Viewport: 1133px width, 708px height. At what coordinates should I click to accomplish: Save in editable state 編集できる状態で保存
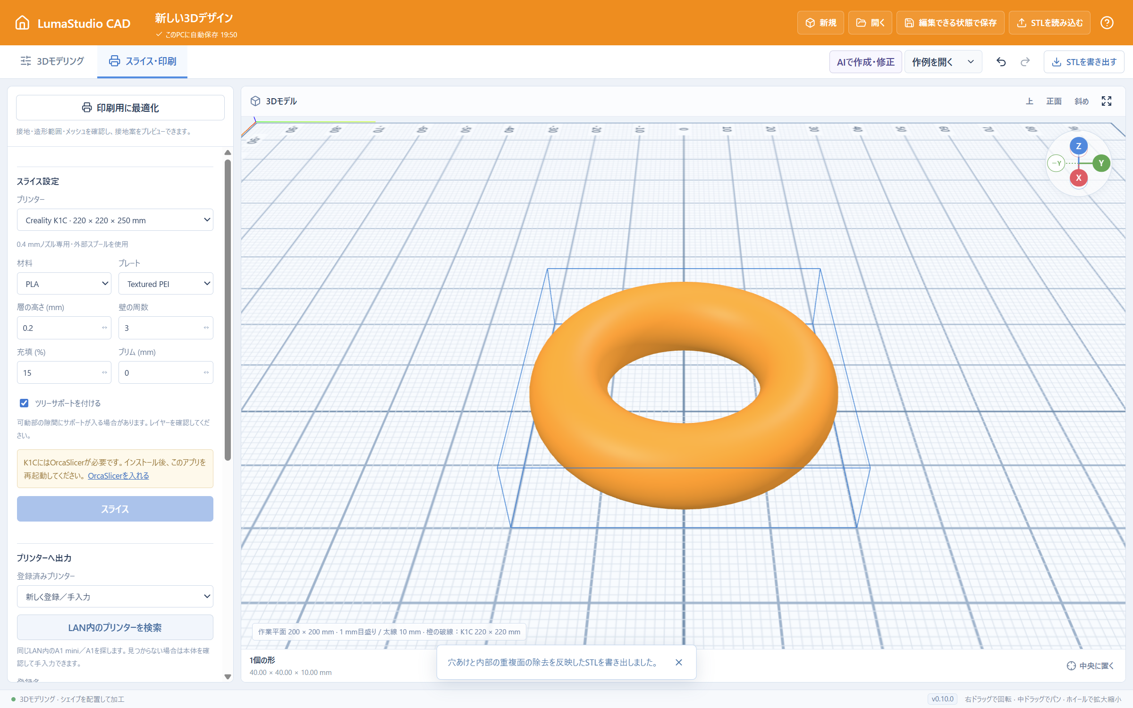950,23
